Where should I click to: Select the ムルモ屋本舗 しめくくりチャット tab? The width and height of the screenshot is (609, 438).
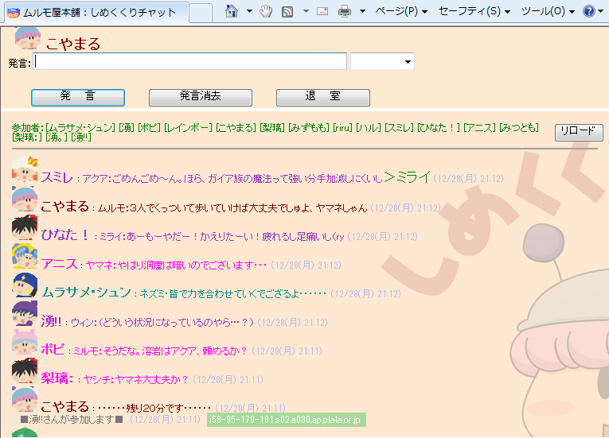tap(96, 13)
